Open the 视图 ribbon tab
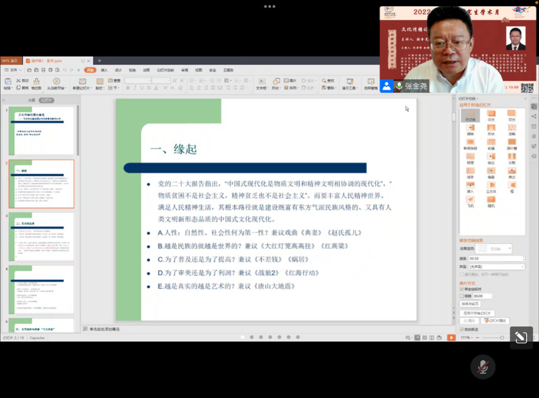The image size is (539, 398). pyautogui.click(x=198, y=69)
